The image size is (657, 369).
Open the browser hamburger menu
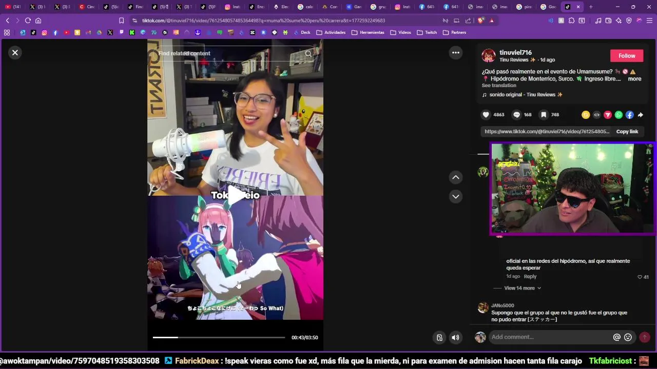pyautogui.click(x=650, y=20)
